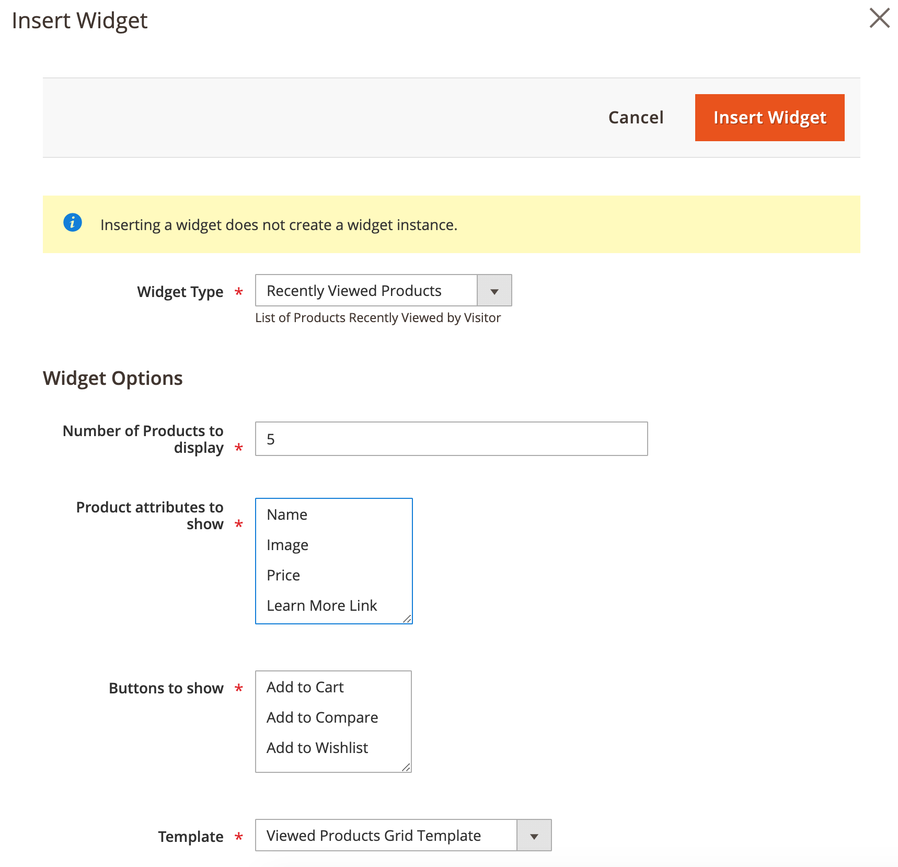Close the Insert Widget dialog with X

(x=879, y=18)
